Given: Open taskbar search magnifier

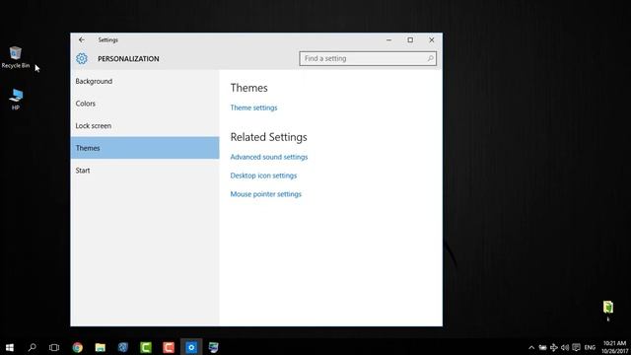Looking at the screenshot, I should (x=32, y=347).
